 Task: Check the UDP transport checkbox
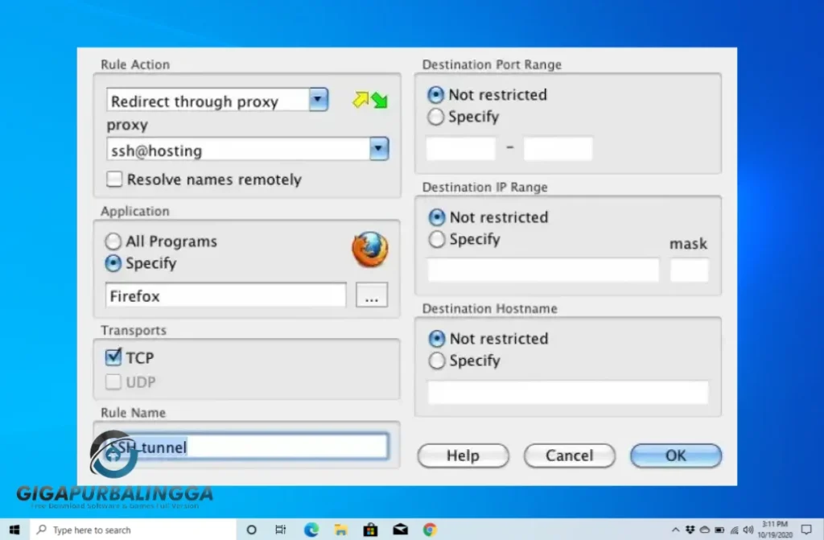point(113,381)
